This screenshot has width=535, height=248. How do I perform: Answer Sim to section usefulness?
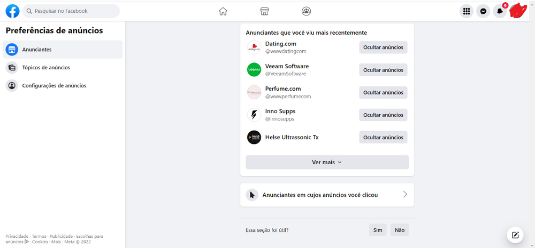pyautogui.click(x=378, y=230)
